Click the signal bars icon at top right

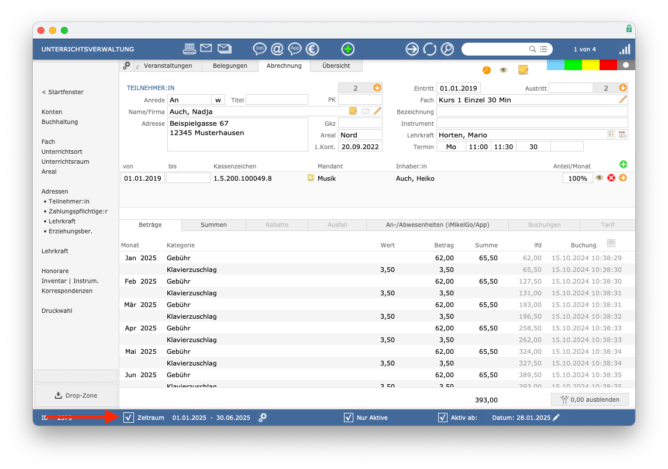pos(625,49)
